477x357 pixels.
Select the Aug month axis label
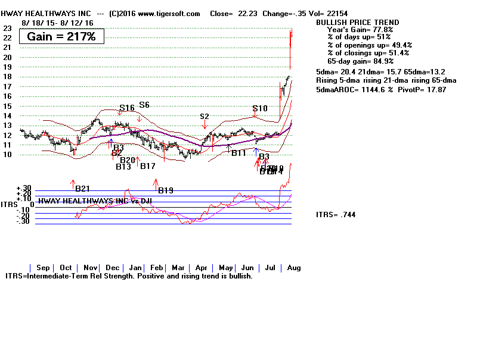click(x=293, y=268)
